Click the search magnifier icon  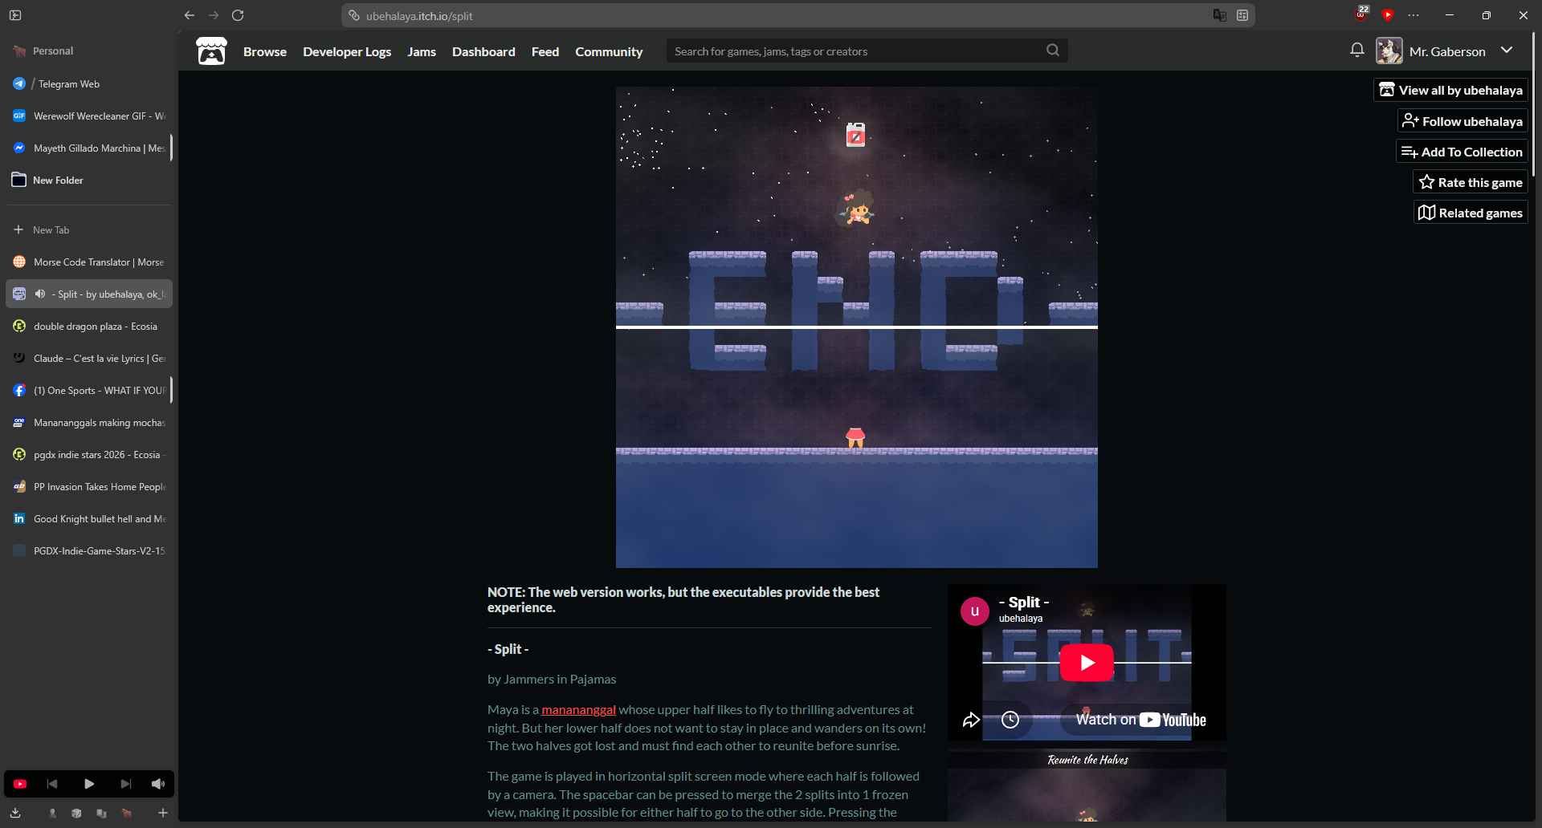tap(1053, 51)
